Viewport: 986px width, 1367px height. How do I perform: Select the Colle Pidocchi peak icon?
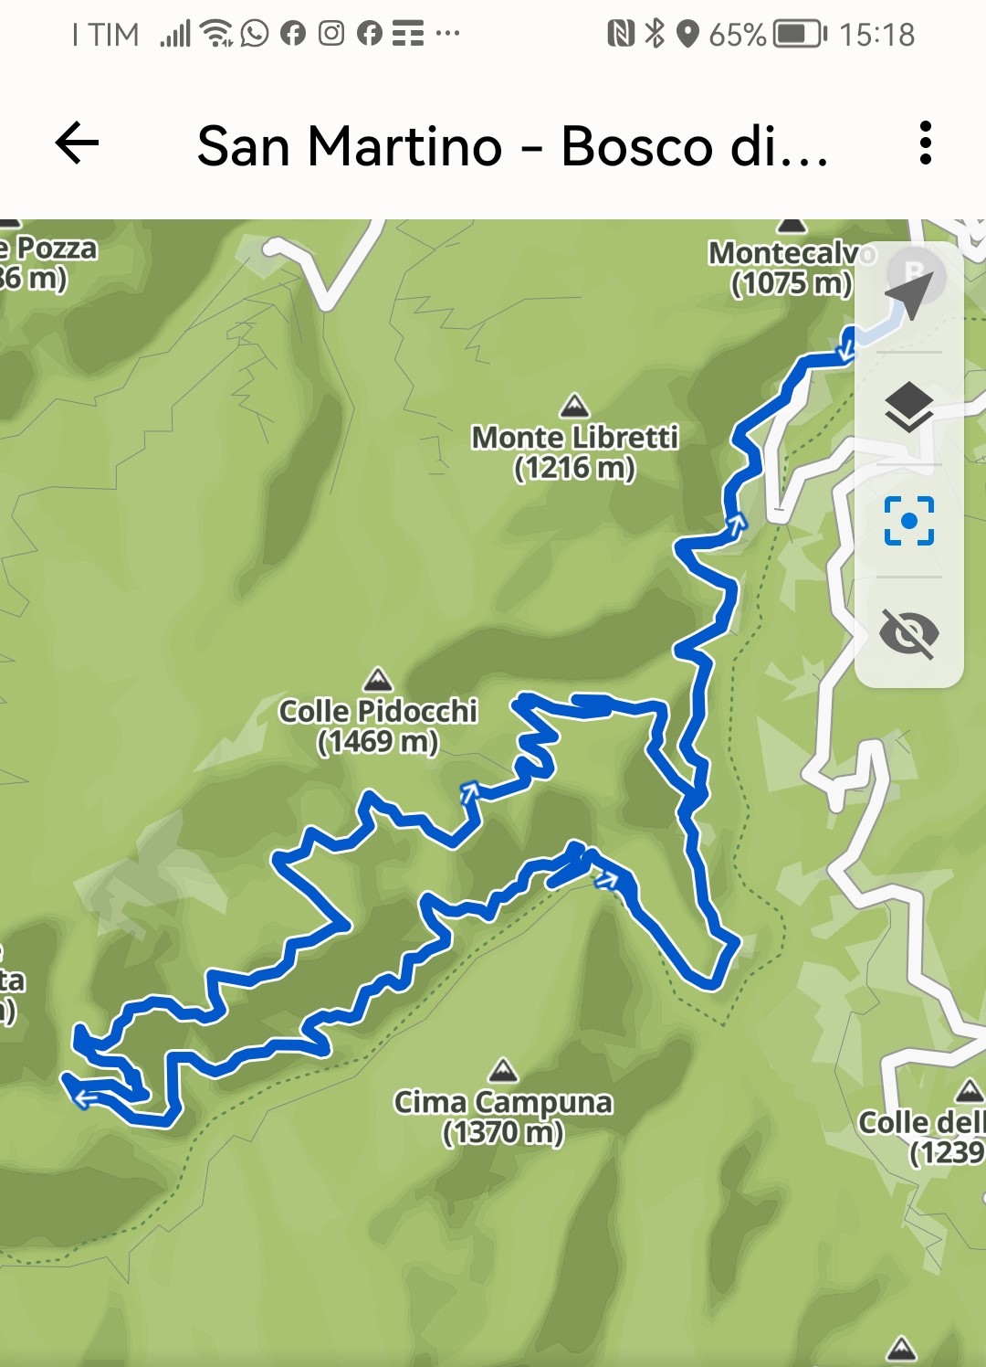pyautogui.click(x=378, y=680)
